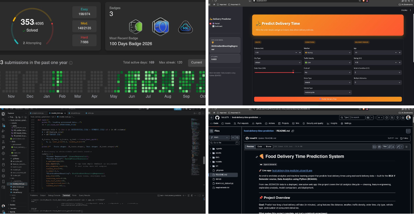Select the Predict radio option
Screen dimensions: 414x214
[211, 23]
